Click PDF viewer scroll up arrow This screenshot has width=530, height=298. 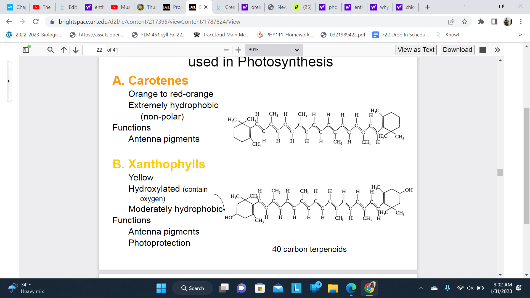[x=500, y=60]
